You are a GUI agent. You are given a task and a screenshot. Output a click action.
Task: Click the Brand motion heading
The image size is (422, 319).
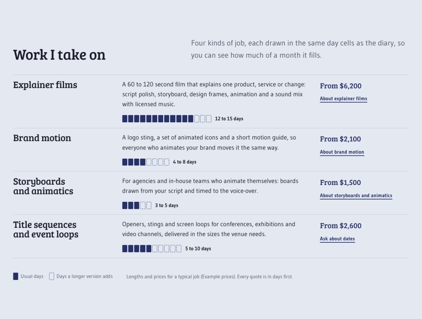point(42,138)
